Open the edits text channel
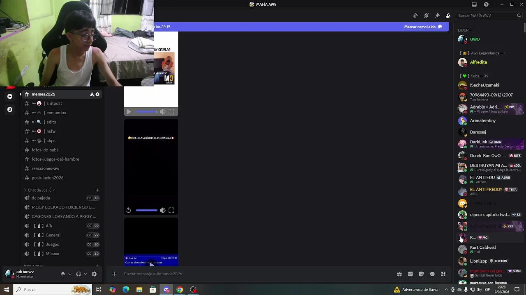This screenshot has height=295, width=526. tap(62, 122)
